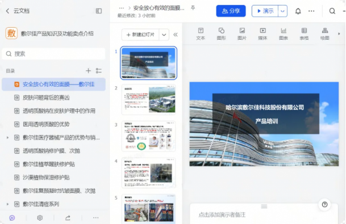Collapse the slide thumbnail panel

tap(176, 35)
